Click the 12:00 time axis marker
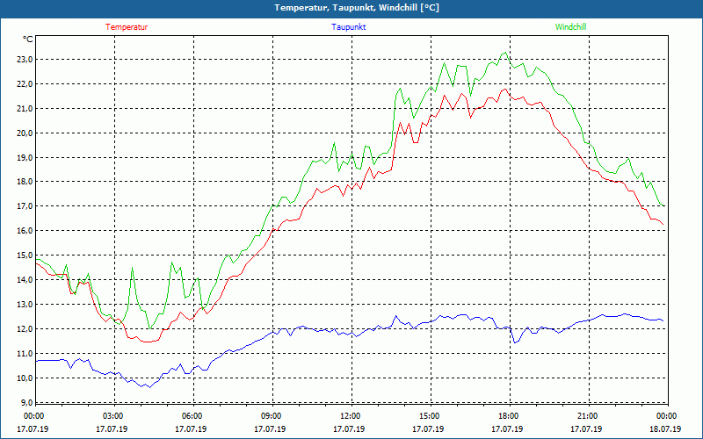The image size is (703, 439). tap(351, 416)
